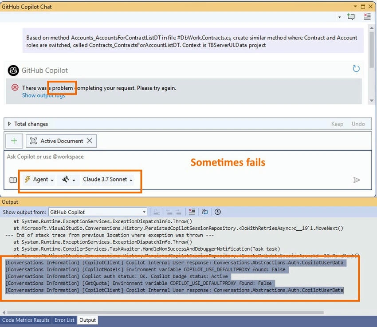Open the tools selection dropdown
Screen dimensions: 377x327
68,179
